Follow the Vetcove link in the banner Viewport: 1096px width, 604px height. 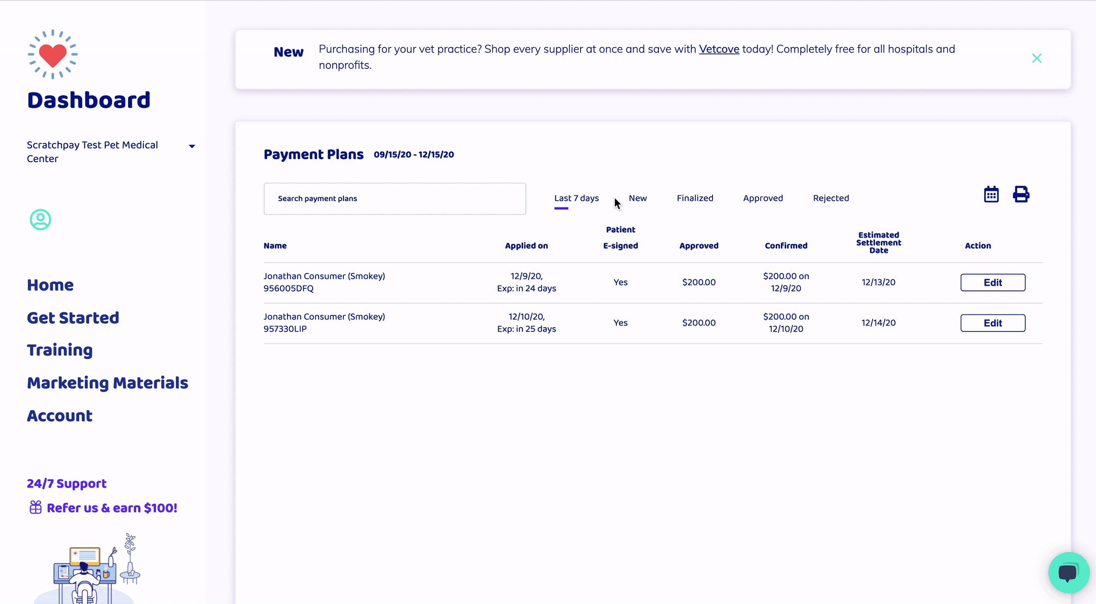(719, 49)
